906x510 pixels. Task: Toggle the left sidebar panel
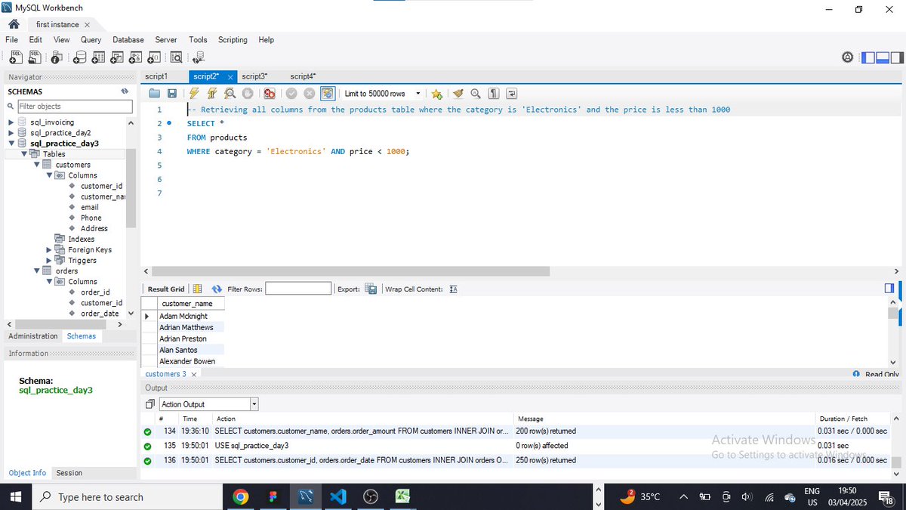coord(869,57)
